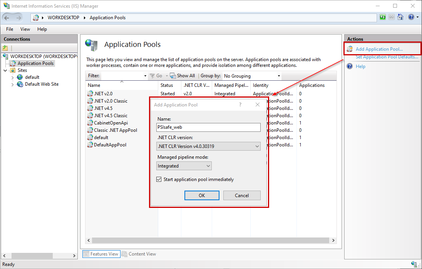This screenshot has width=422, height=269.
Task: Click Cancel in Add Application Pool dialog
Action: point(242,195)
